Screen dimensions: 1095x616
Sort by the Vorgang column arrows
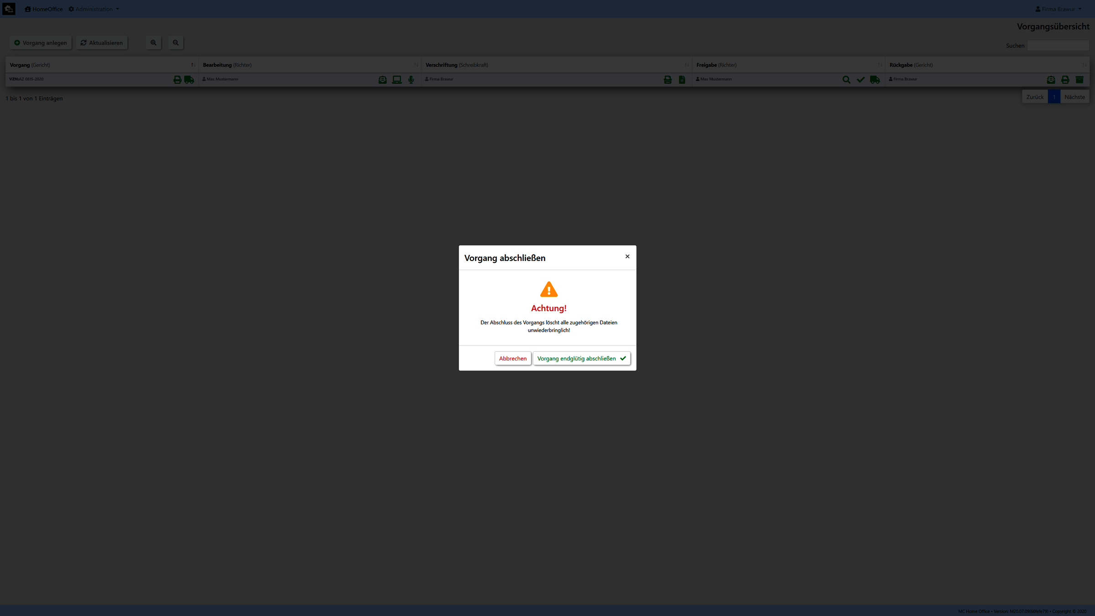pyautogui.click(x=193, y=65)
